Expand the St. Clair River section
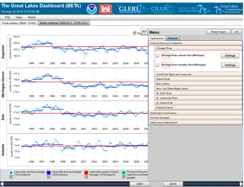The image size is (244, 187). (198, 93)
